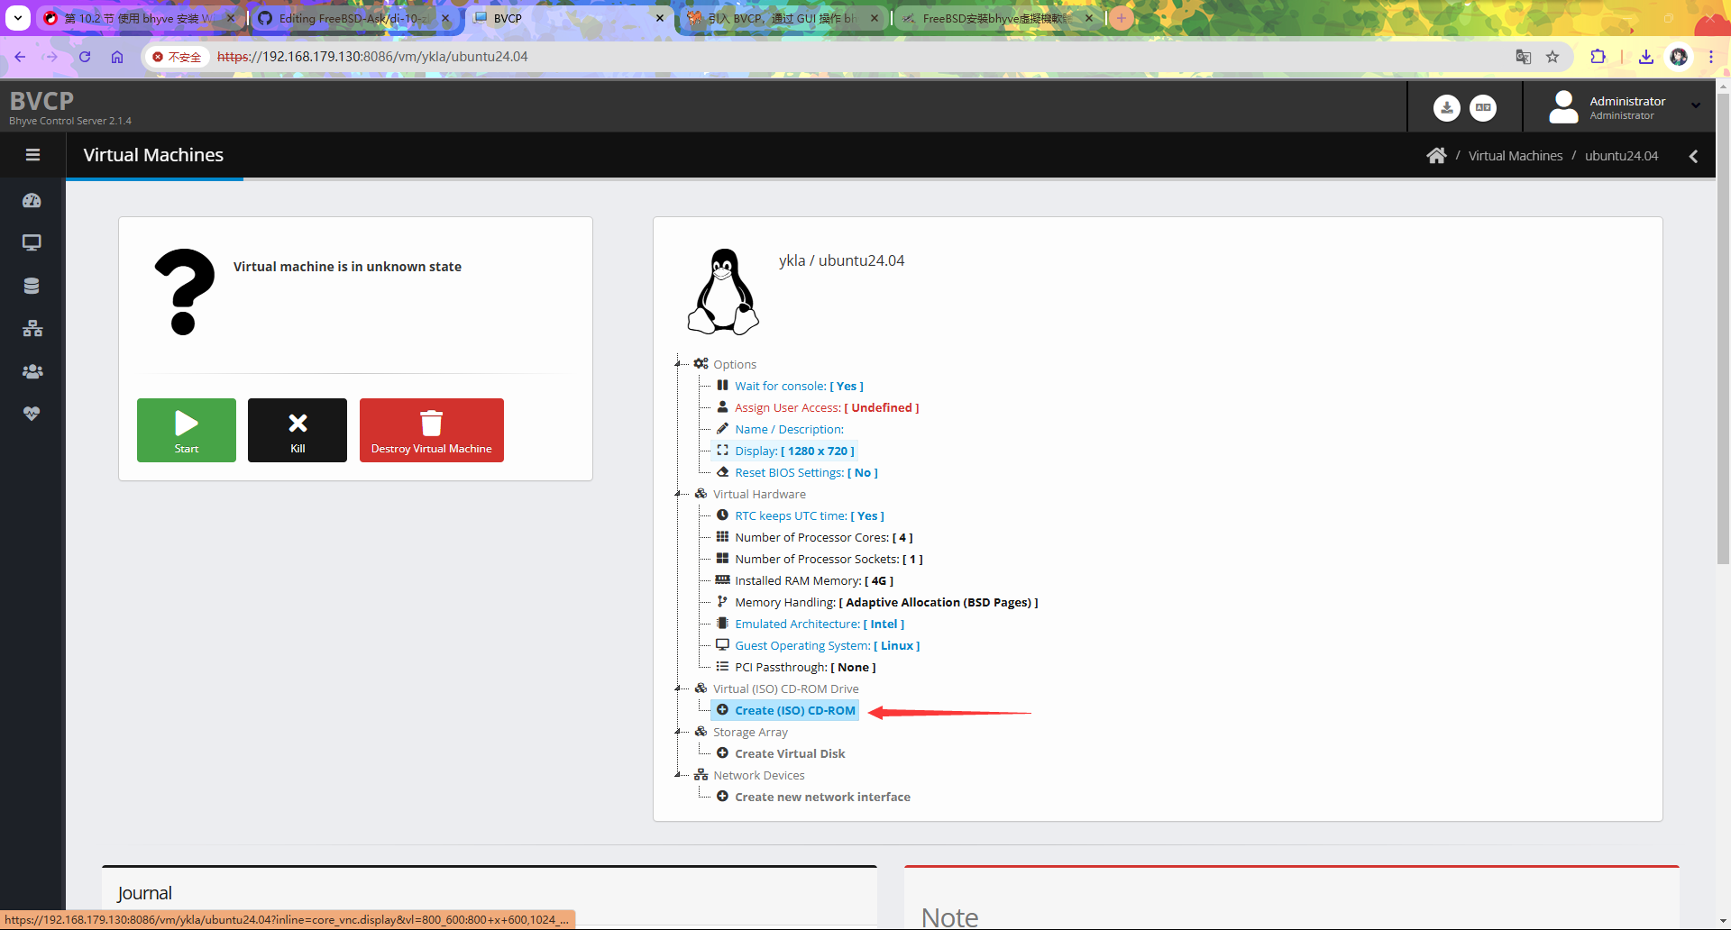Viewport: 1731px width, 930px height.
Task: Expand the Administrator account dropdown
Action: [1696, 105]
